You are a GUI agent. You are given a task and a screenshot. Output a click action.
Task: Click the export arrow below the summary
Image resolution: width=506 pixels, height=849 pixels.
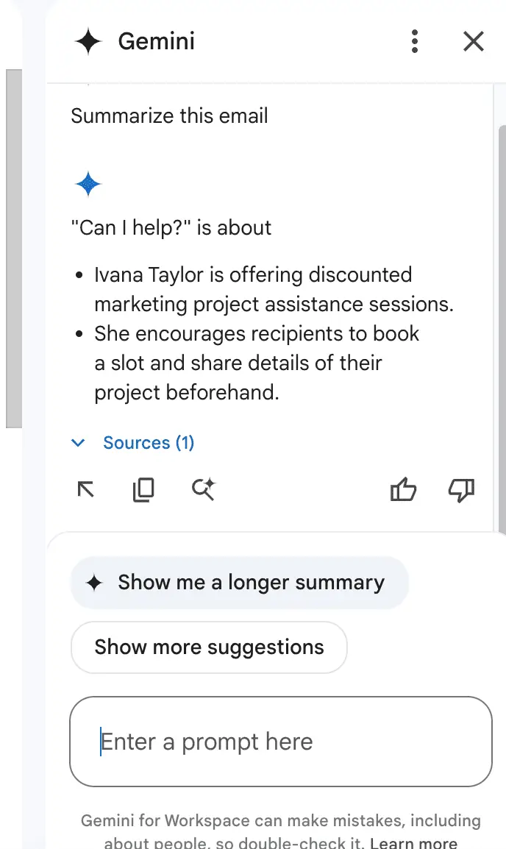[x=85, y=489]
